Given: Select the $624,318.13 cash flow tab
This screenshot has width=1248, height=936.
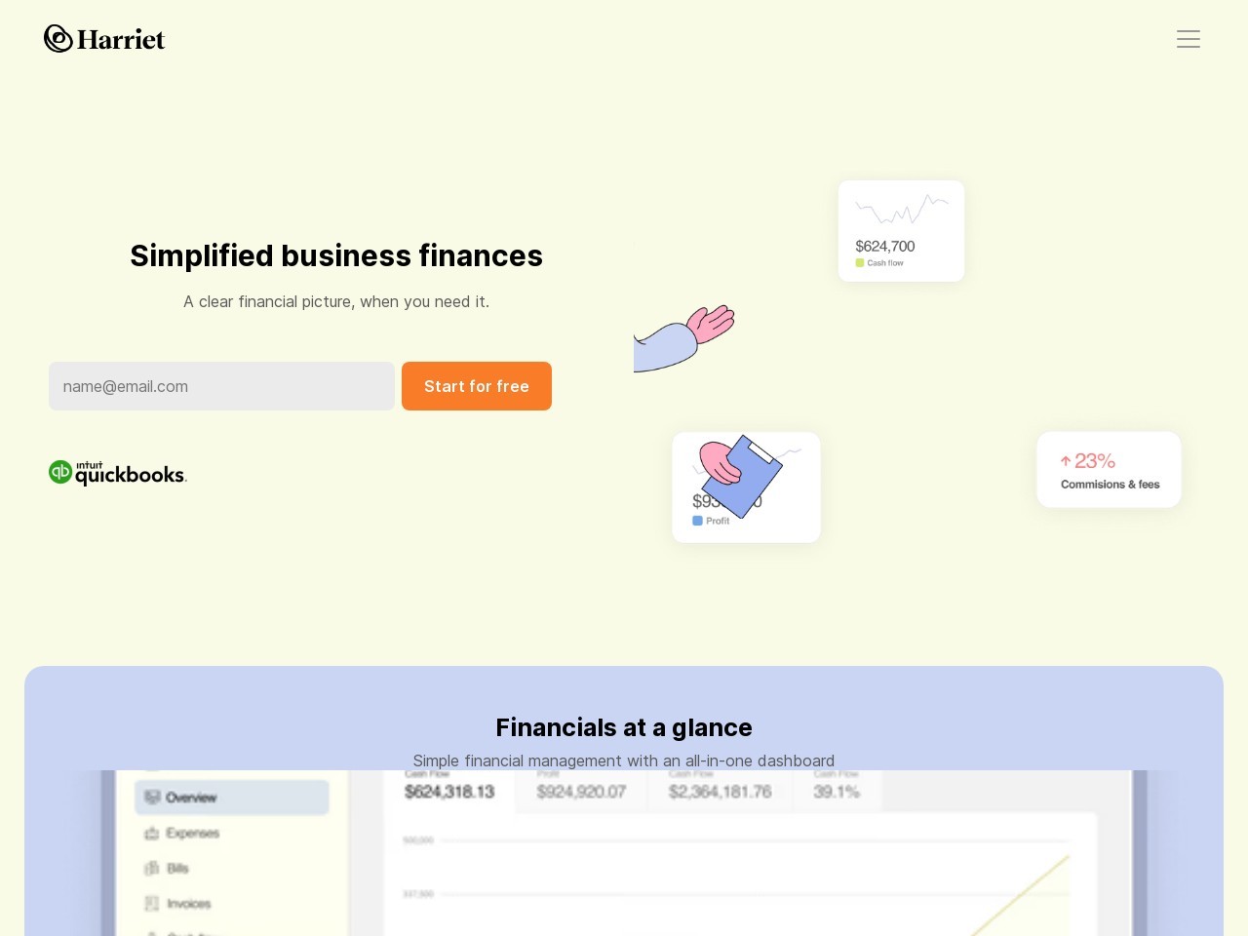Looking at the screenshot, I should point(449,790).
